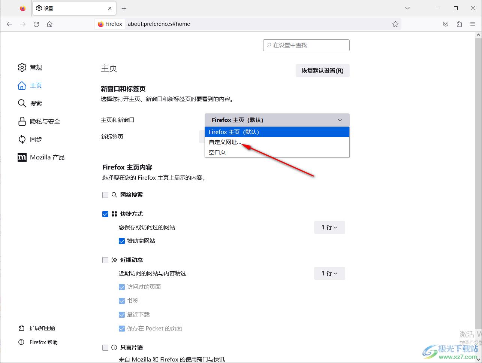Click the info icon beside 只言片语

tap(114, 348)
